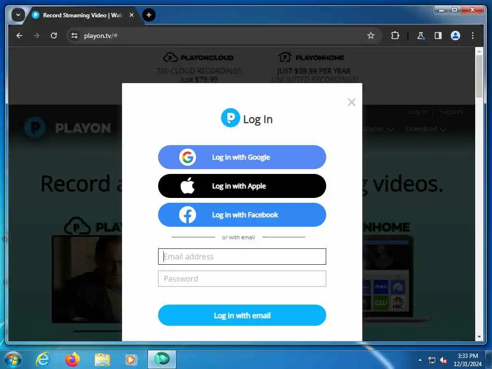Click the Google G icon on the button
Viewport: 492px width, 369px height.
pos(187,157)
